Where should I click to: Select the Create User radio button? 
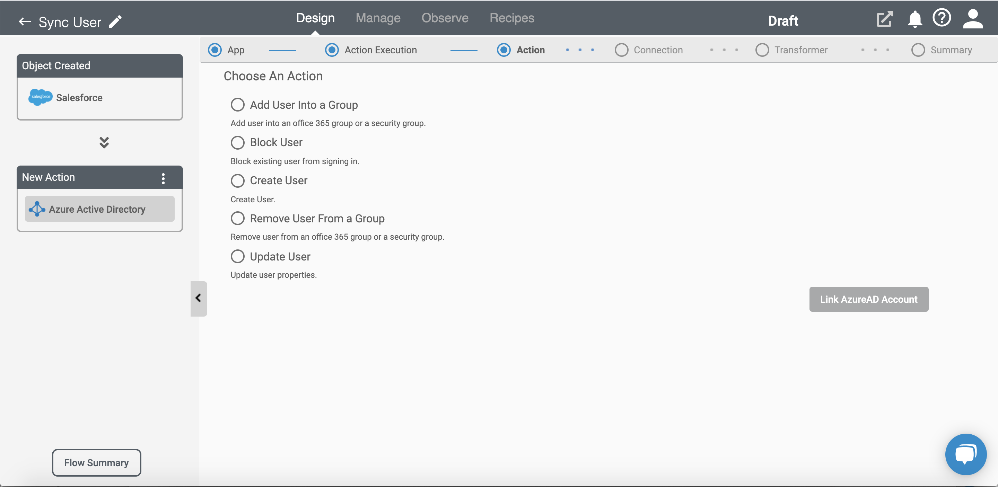coord(238,179)
